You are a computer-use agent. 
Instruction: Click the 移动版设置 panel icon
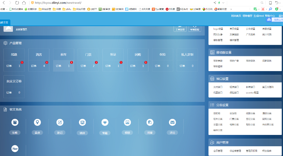tap(212, 53)
